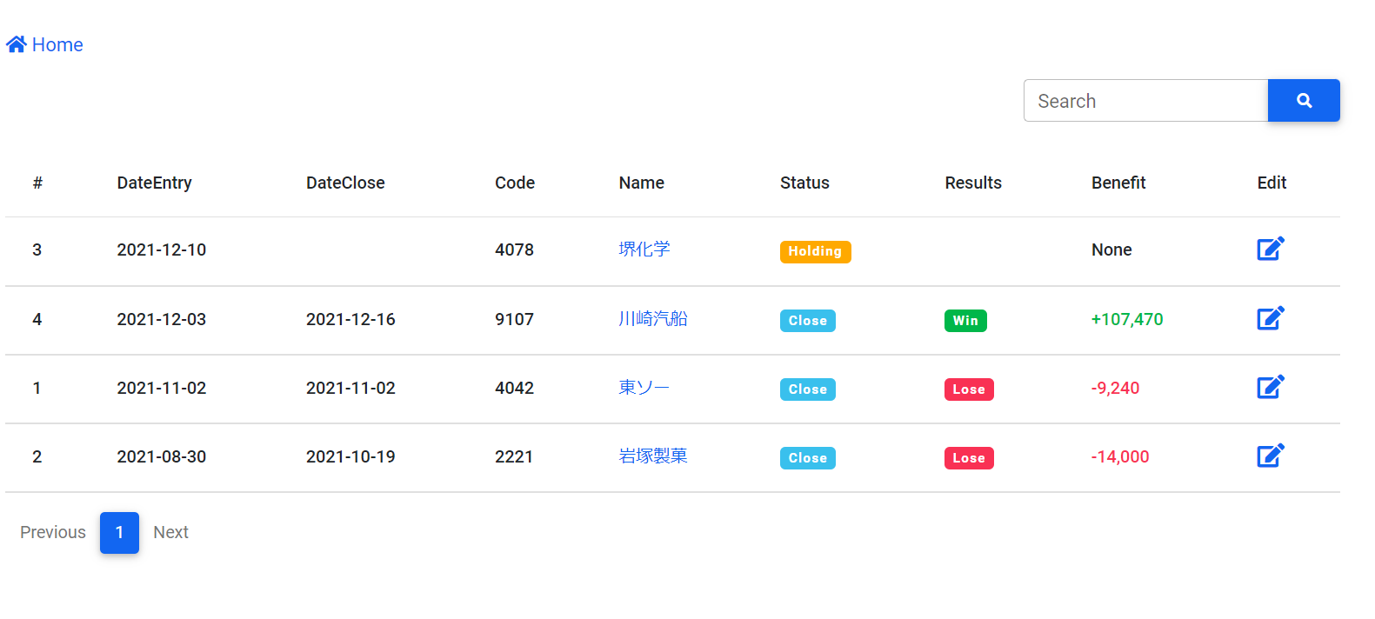
Task: Select entry date 2021-12-10
Action: [x=162, y=250]
